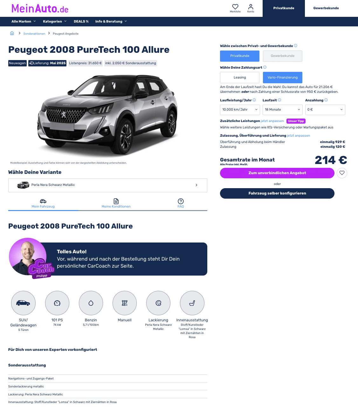
Task: Expand the Alle Marken menu
Action: pyautogui.click(x=24, y=22)
